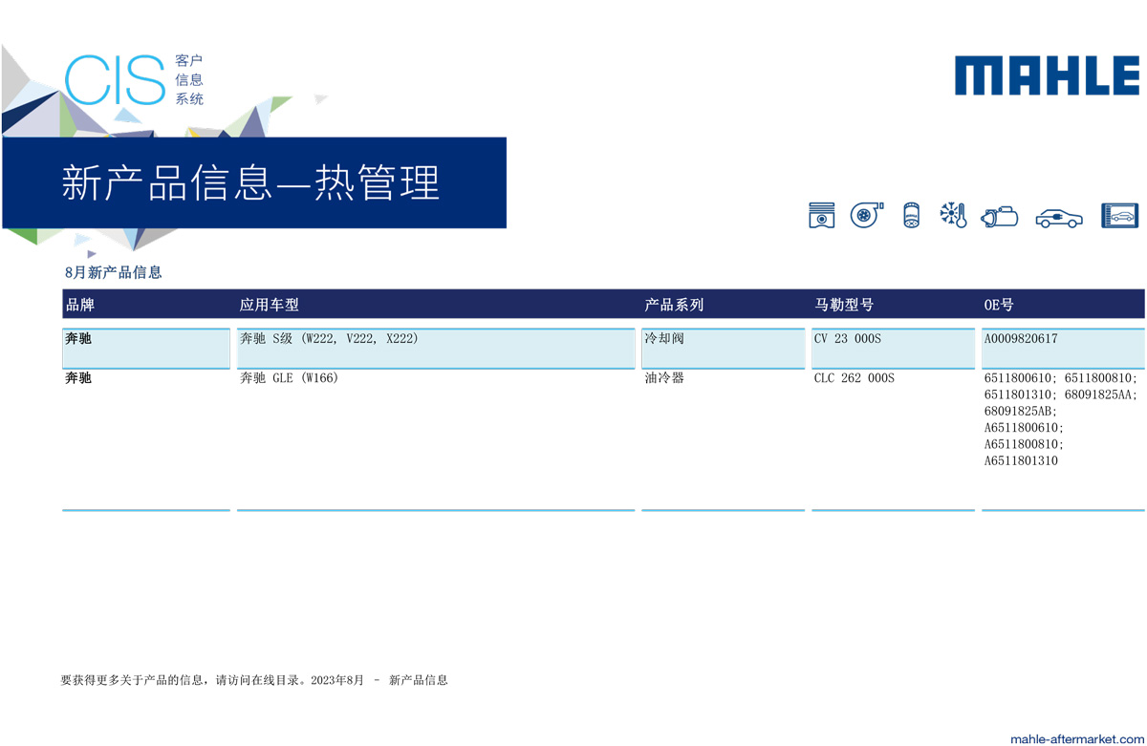
Task: Click the 8月新产品信息 heading
Action: point(114,272)
